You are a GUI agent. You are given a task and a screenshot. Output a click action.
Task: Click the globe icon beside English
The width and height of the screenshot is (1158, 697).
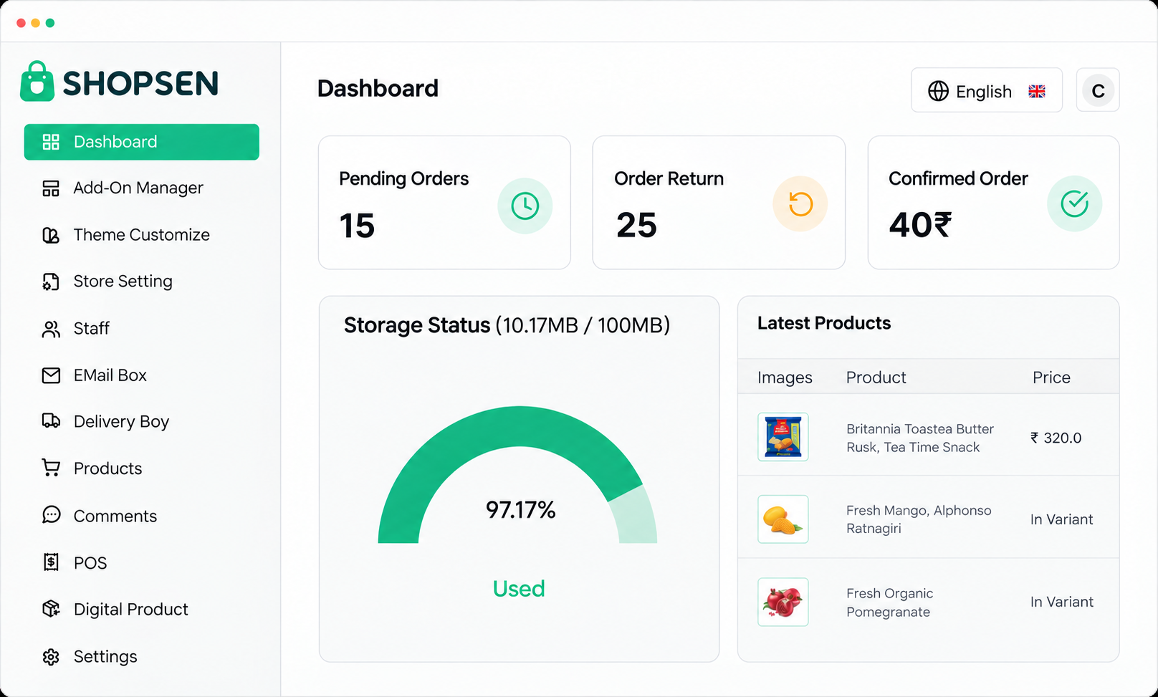click(938, 91)
